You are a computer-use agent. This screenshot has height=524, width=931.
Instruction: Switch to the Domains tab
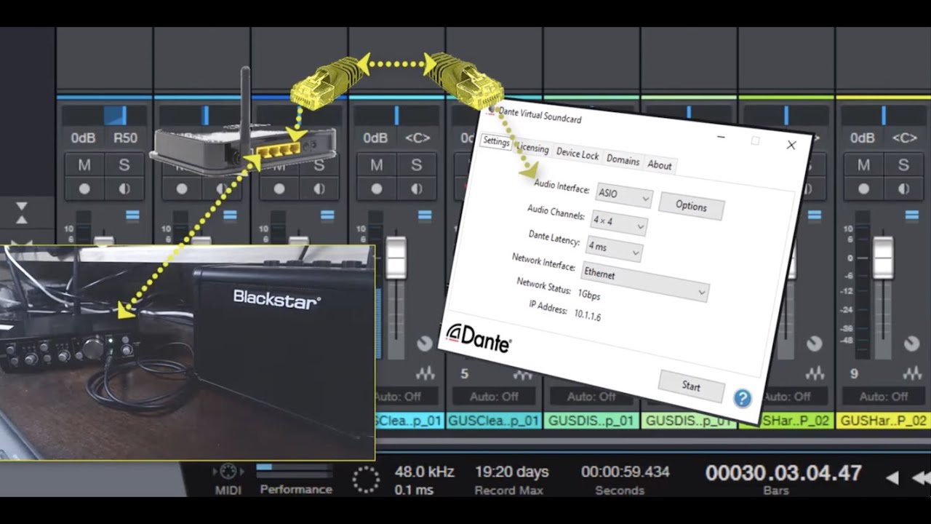[623, 160]
